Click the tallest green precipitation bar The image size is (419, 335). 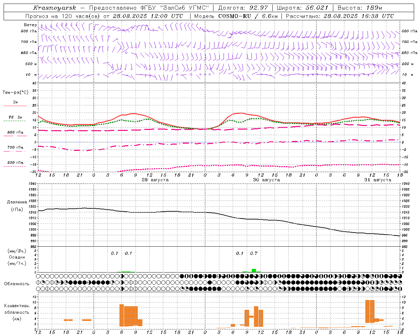point(254,271)
